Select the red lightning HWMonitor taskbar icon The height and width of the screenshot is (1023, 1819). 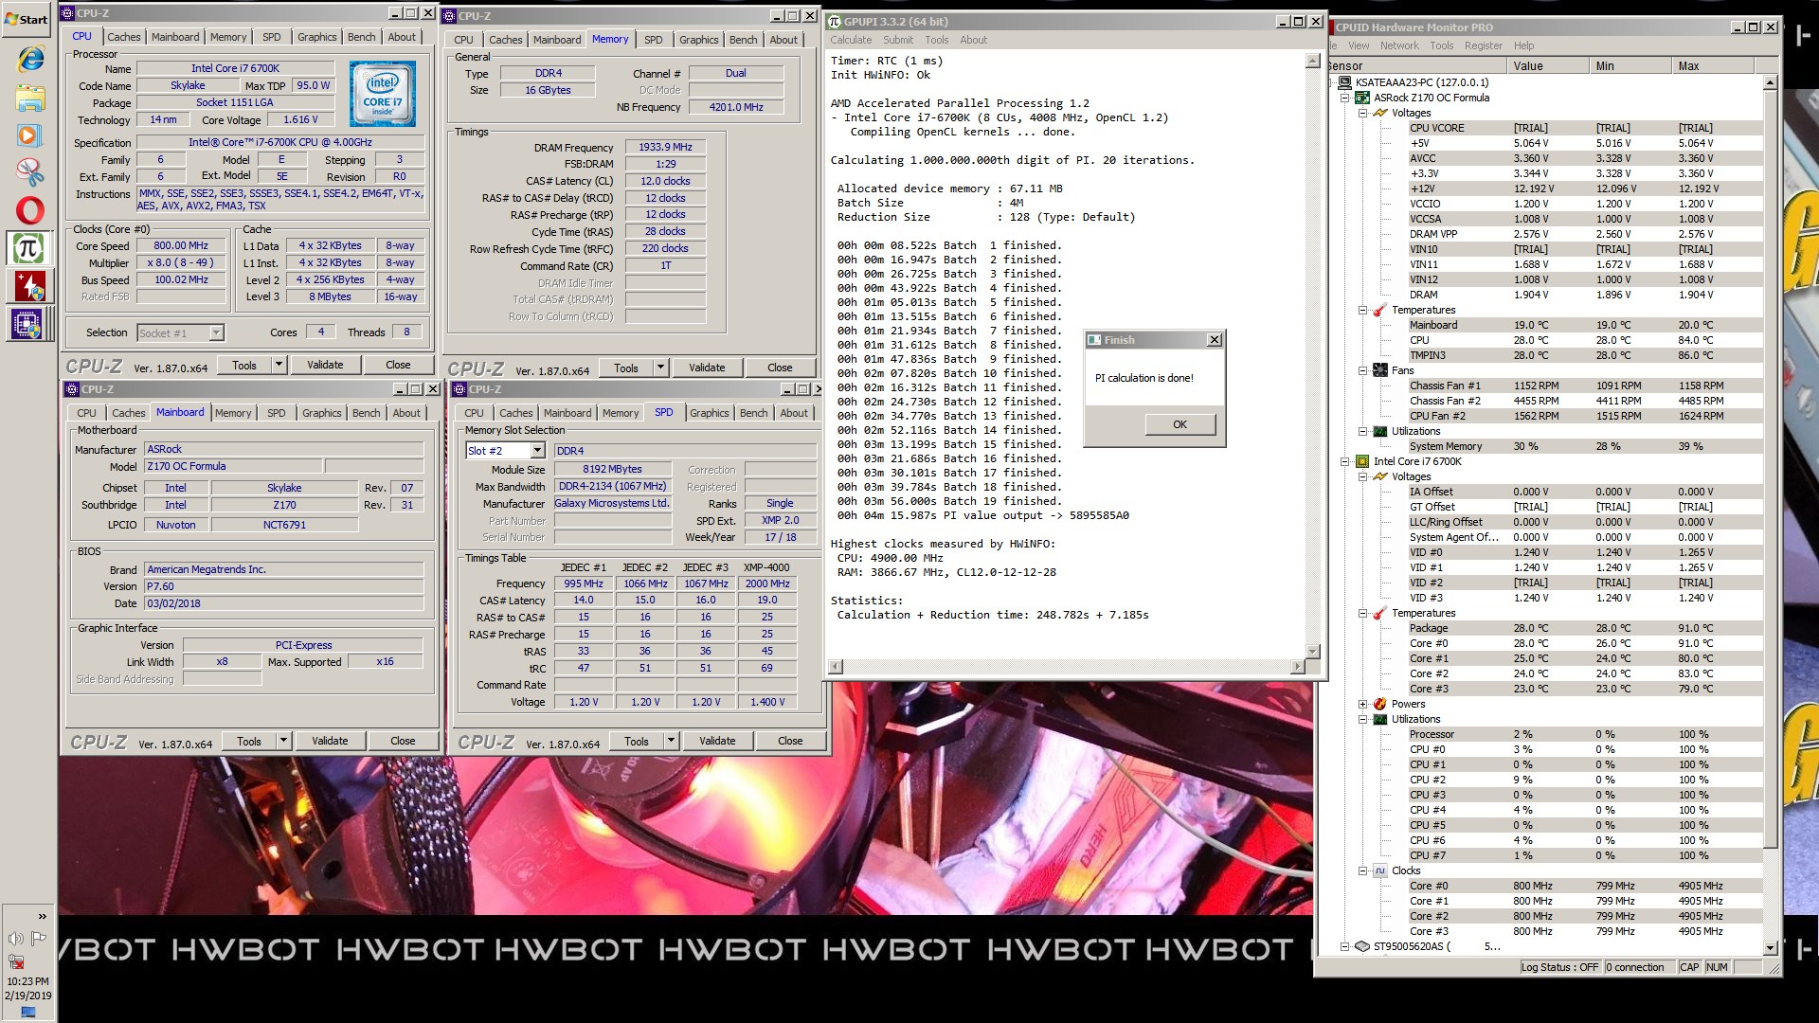pos(29,286)
